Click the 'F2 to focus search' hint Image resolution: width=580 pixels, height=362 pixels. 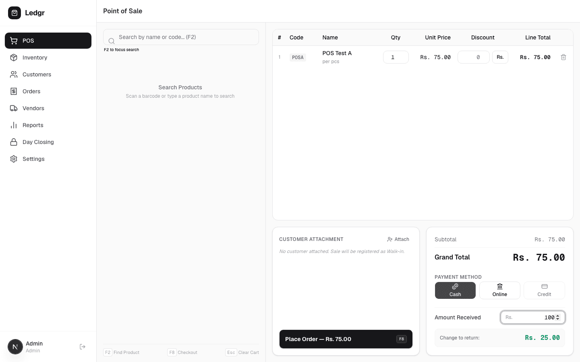[x=121, y=50]
